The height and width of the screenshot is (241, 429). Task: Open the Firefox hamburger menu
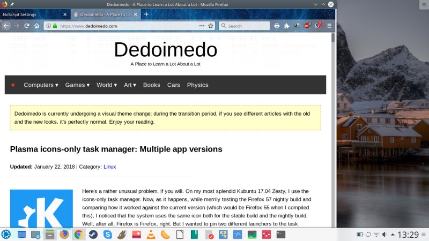(329, 26)
